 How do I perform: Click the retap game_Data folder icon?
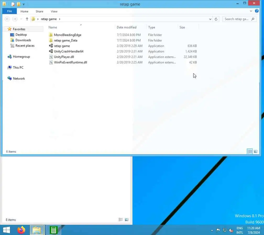(51, 40)
